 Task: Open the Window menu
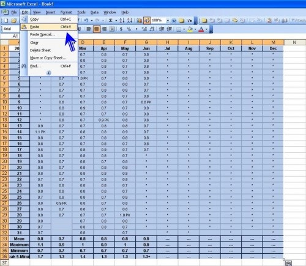click(x=110, y=12)
